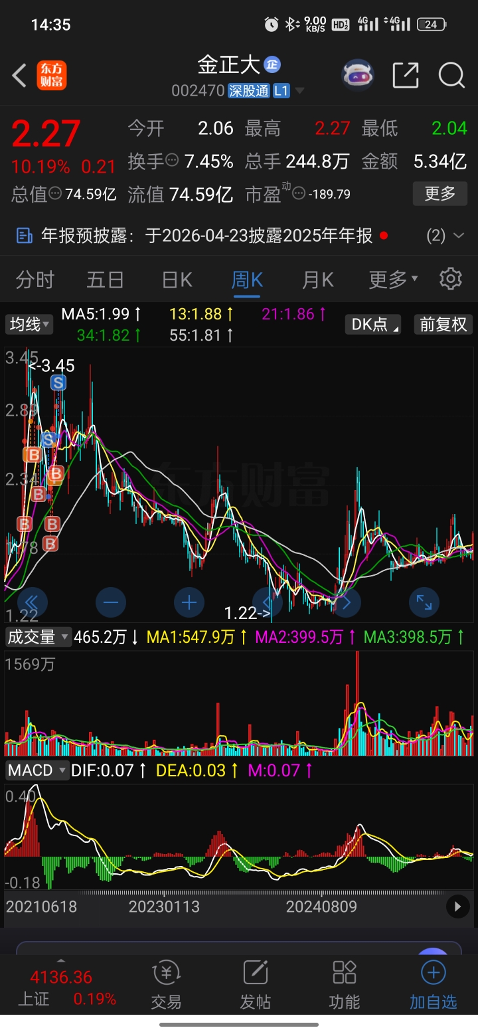Image resolution: width=478 pixels, height=1036 pixels.
Task: Open the 交易 trading icon
Action: click(x=166, y=986)
